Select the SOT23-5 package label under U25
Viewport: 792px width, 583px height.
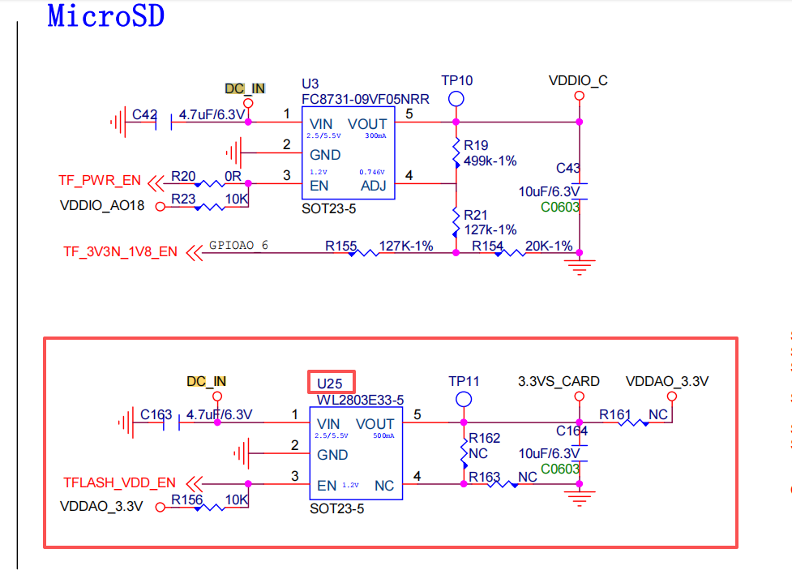[337, 508]
